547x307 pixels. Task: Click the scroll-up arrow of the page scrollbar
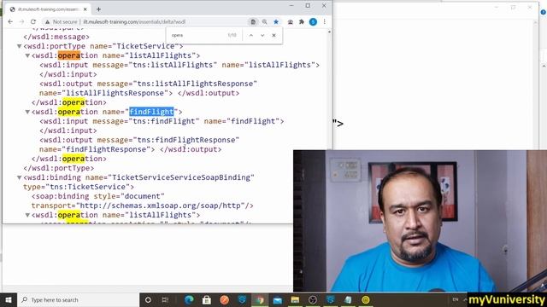click(329, 32)
